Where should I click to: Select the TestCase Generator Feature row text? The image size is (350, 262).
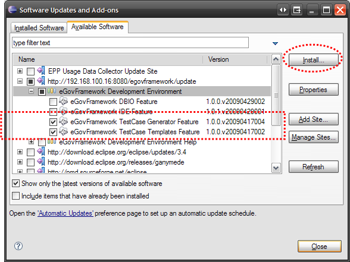(x=135, y=122)
